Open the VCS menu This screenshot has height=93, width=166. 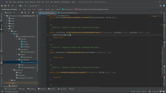52,2
